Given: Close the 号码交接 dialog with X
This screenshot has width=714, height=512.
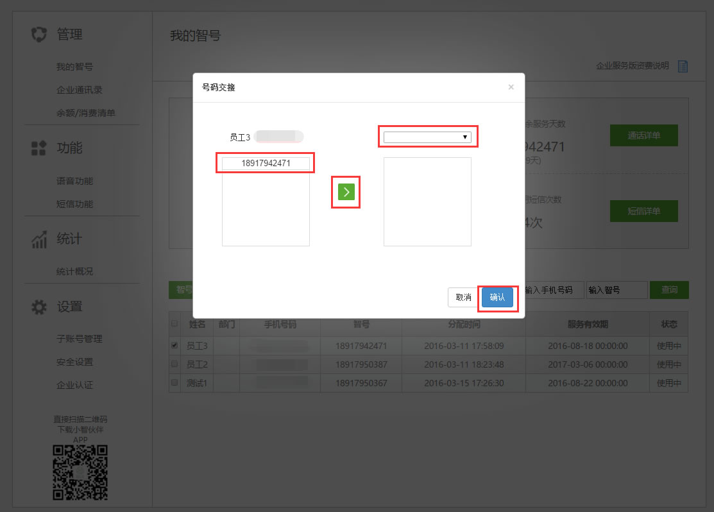Looking at the screenshot, I should click(511, 87).
